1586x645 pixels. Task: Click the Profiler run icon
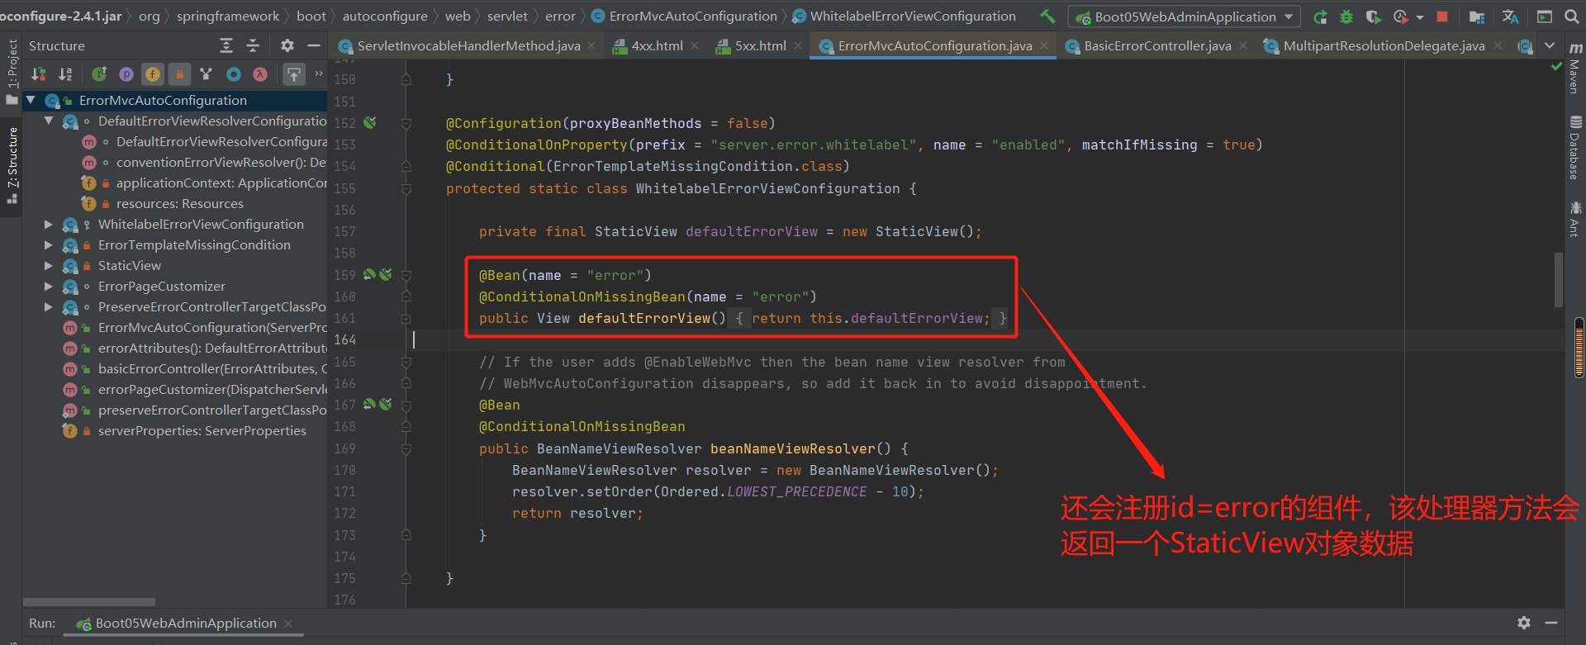[x=1400, y=17]
